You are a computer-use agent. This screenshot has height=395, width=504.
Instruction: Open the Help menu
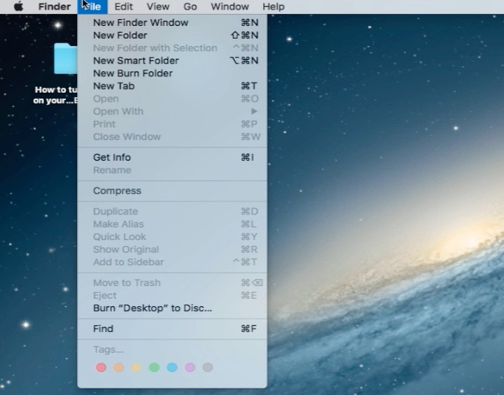[273, 7]
